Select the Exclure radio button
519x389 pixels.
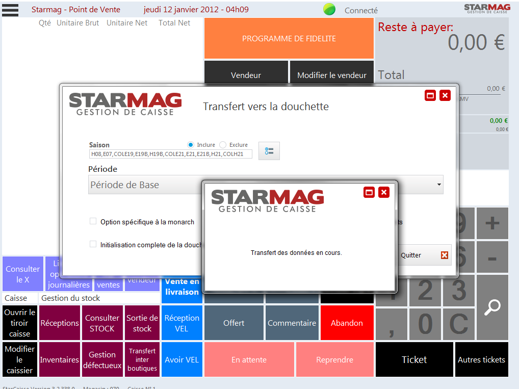(x=223, y=145)
